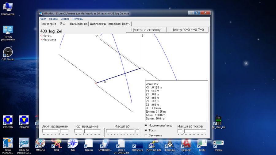Viewport: 276px width, 155px height.
Task: Open the Файл menu
Action: [x=43, y=19]
